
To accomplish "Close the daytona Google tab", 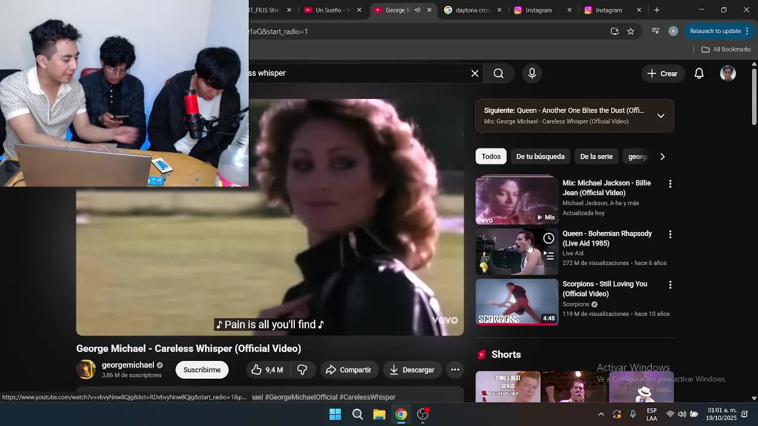I will 499,10.
